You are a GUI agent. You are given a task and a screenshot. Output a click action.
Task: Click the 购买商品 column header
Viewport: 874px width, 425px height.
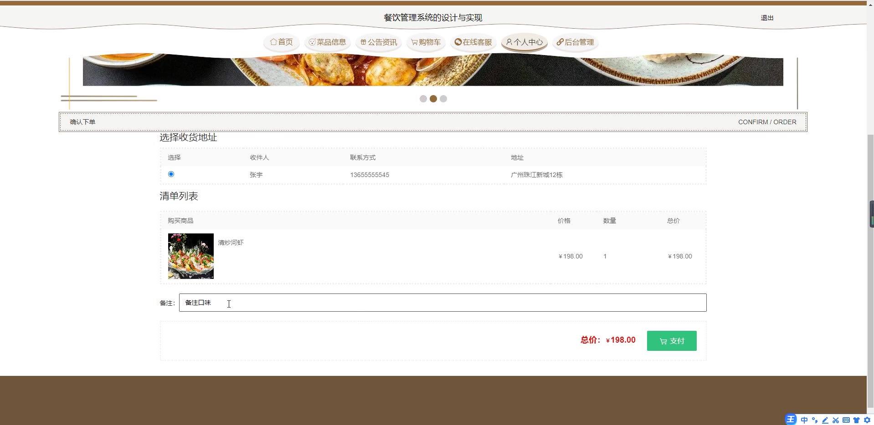pyautogui.click(x=180, y=221)
